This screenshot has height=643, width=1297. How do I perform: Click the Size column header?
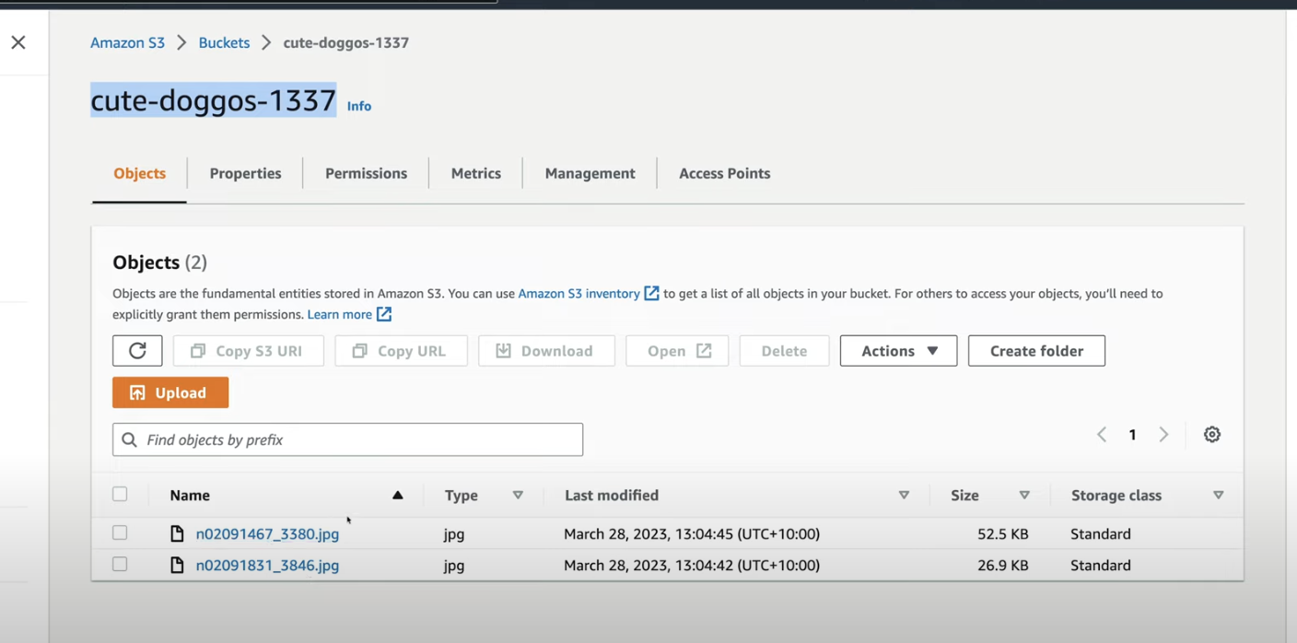point(964,495)
